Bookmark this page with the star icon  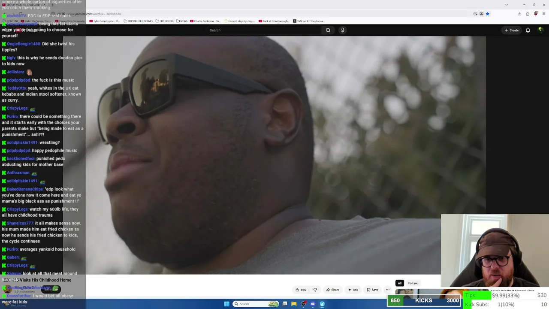[x=487, y=14]
